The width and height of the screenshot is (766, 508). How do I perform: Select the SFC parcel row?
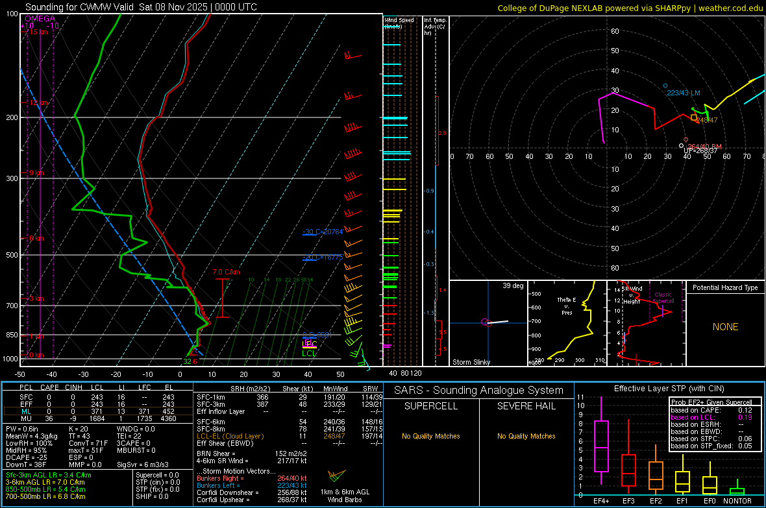[98, 397]
